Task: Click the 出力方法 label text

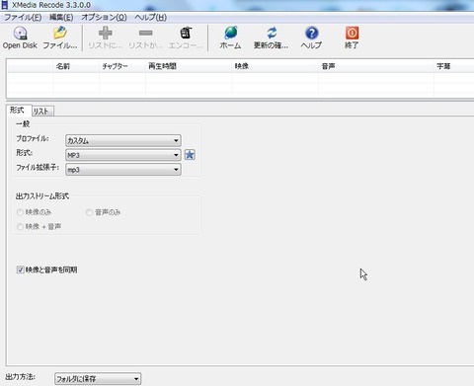Action: [21, 377]
